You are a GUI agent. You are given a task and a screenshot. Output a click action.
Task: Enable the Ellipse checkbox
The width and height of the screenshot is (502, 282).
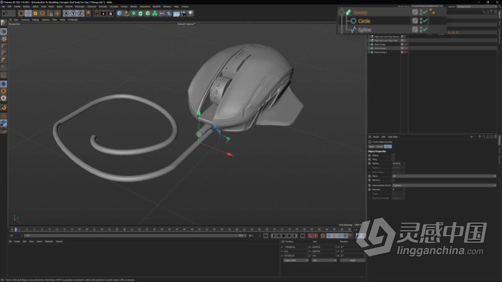point(393,155)
